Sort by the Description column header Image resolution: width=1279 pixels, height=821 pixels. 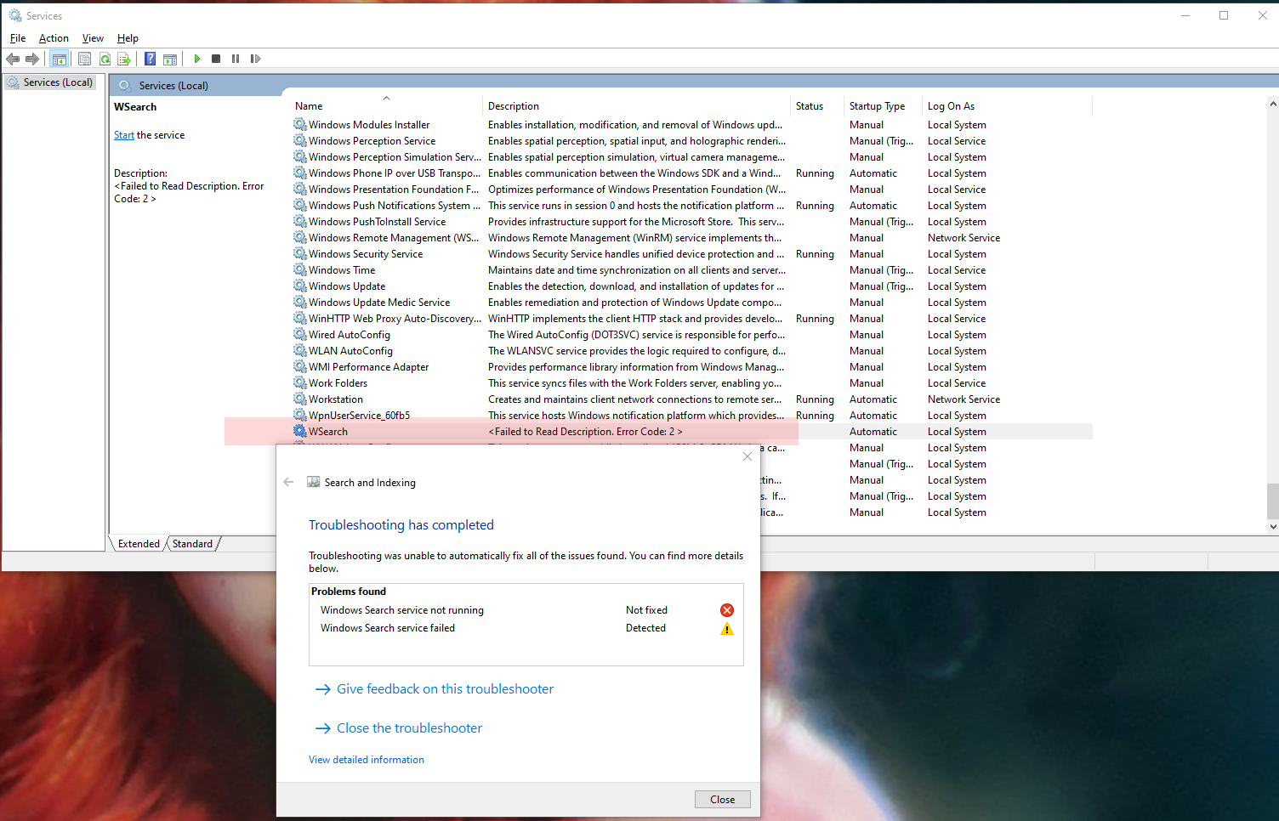[636, 106]
